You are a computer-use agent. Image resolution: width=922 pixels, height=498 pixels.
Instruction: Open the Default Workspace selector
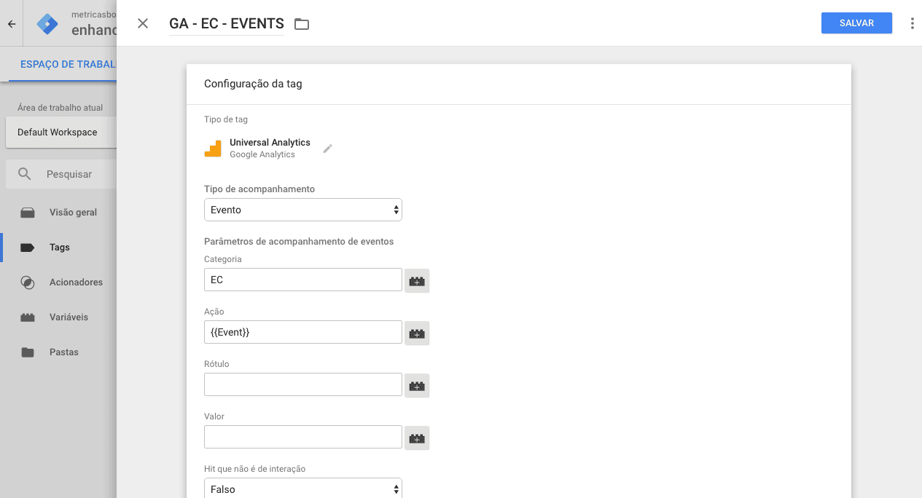point(58,132)
